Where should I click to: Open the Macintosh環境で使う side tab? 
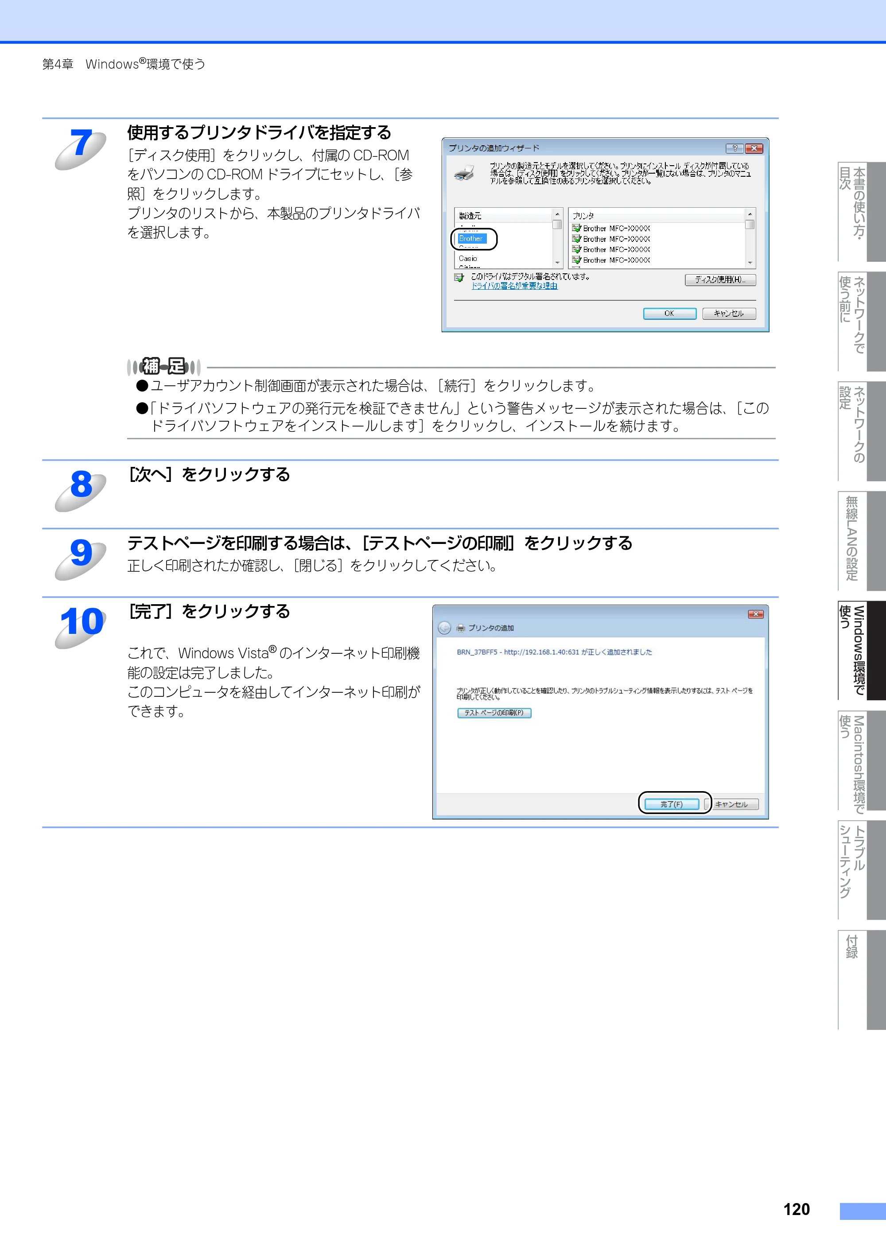(862, 760)
